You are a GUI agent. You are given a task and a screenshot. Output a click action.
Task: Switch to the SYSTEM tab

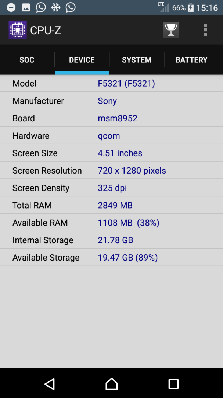point(137,60)
